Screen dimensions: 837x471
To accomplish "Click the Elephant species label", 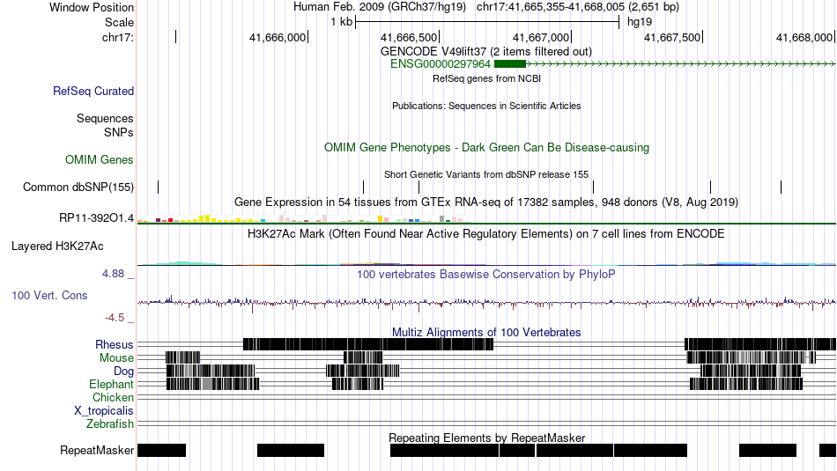I will coord(112,385).
